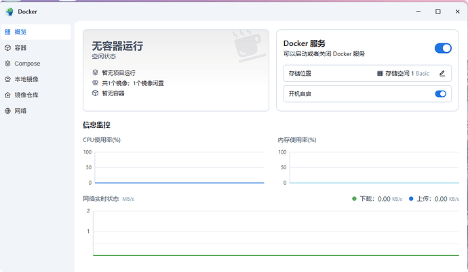
Task: Click the 存储空间 1 Basic value
Action: click(407, 73)
